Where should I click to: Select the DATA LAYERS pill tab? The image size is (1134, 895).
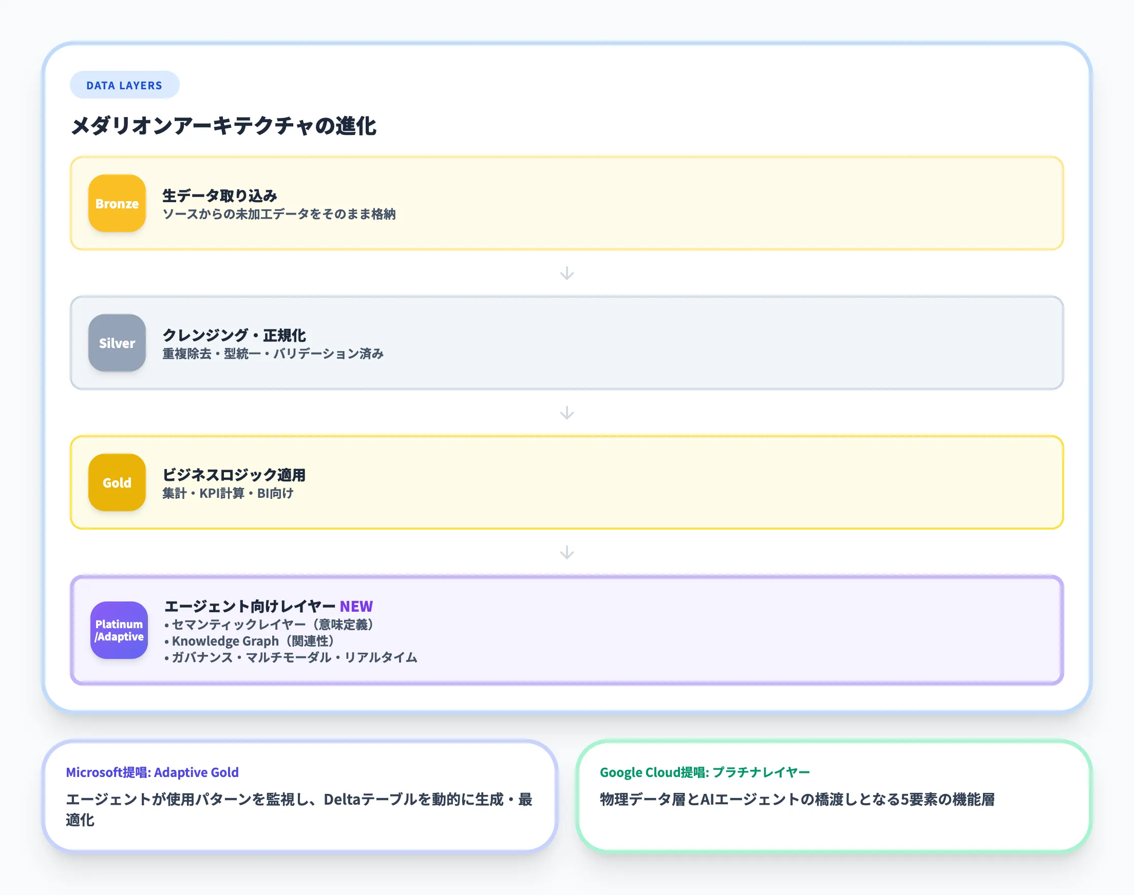click(124, 84)
